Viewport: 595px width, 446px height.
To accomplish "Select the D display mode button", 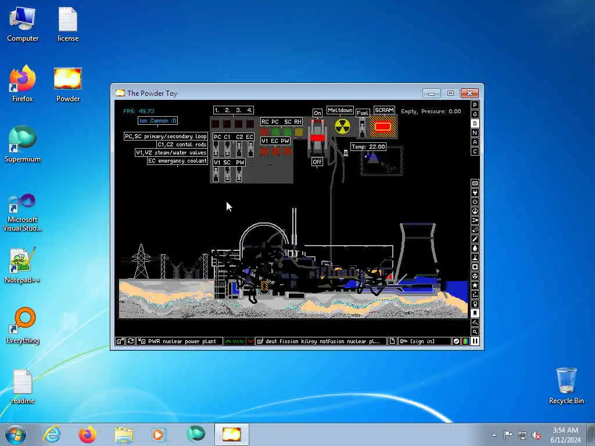I will click(x=475, y=123).
